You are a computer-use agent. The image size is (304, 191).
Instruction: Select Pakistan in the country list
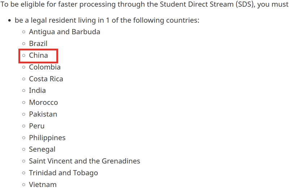(x=43, y=114)
